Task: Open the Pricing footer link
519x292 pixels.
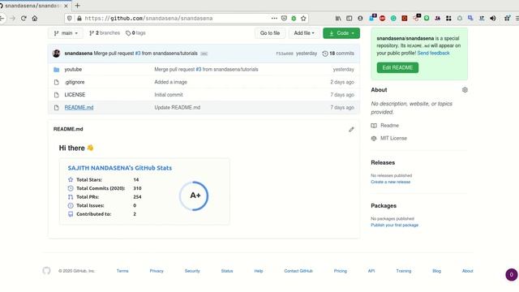Action: (341, 271)
